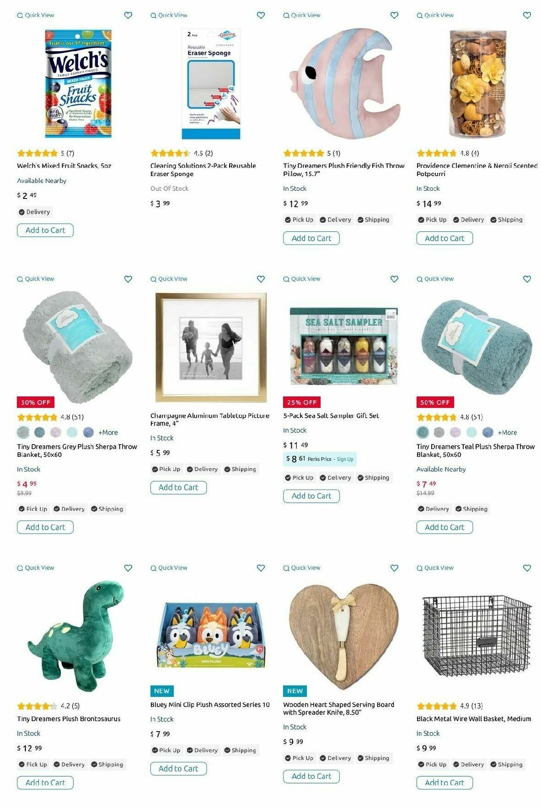Show +More color options for Teal Blanket
This screenshot has width=541, height=808.
507,432
